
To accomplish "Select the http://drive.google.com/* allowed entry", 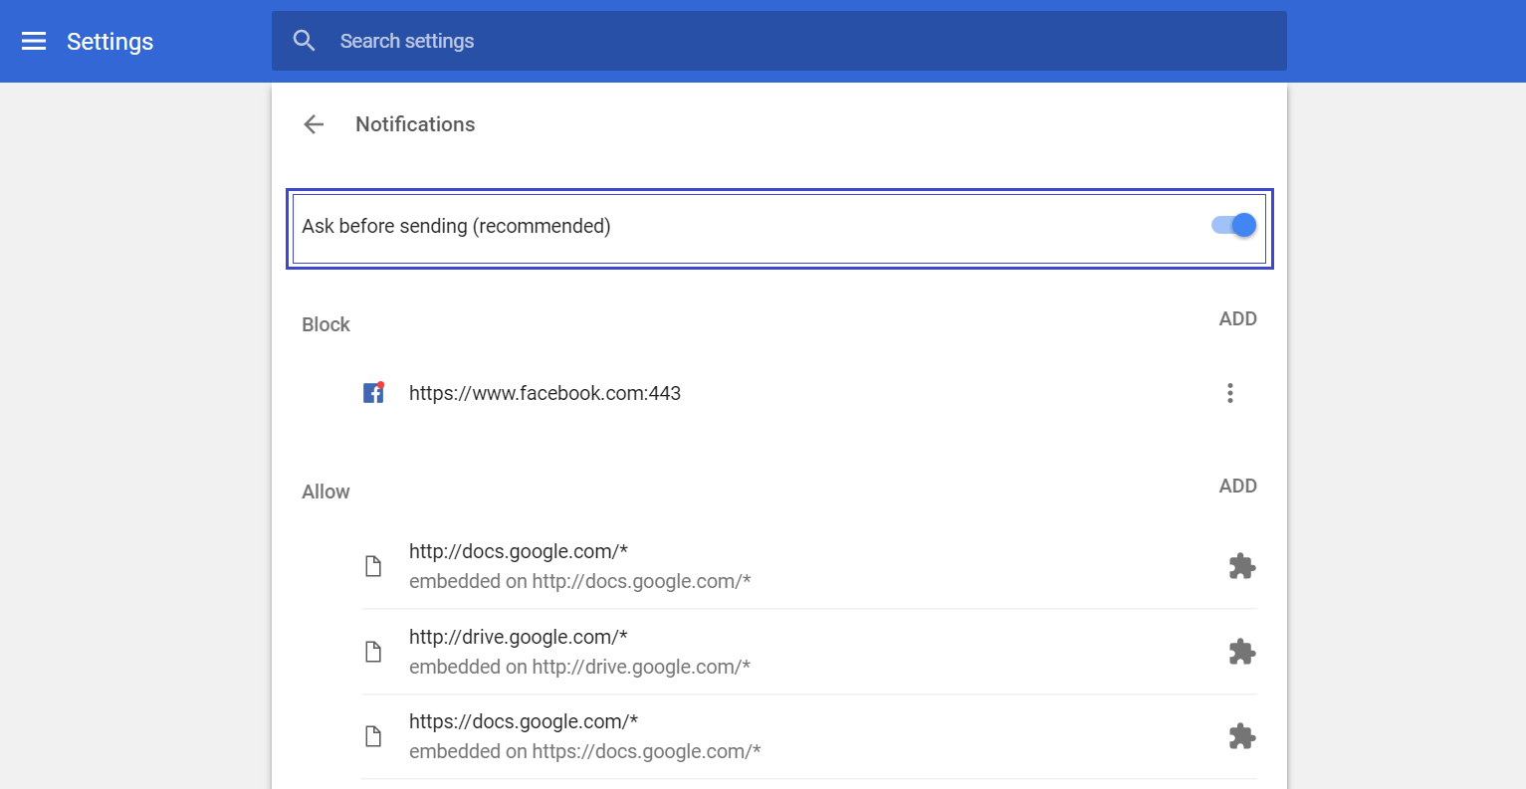I will tap(519, 638).
